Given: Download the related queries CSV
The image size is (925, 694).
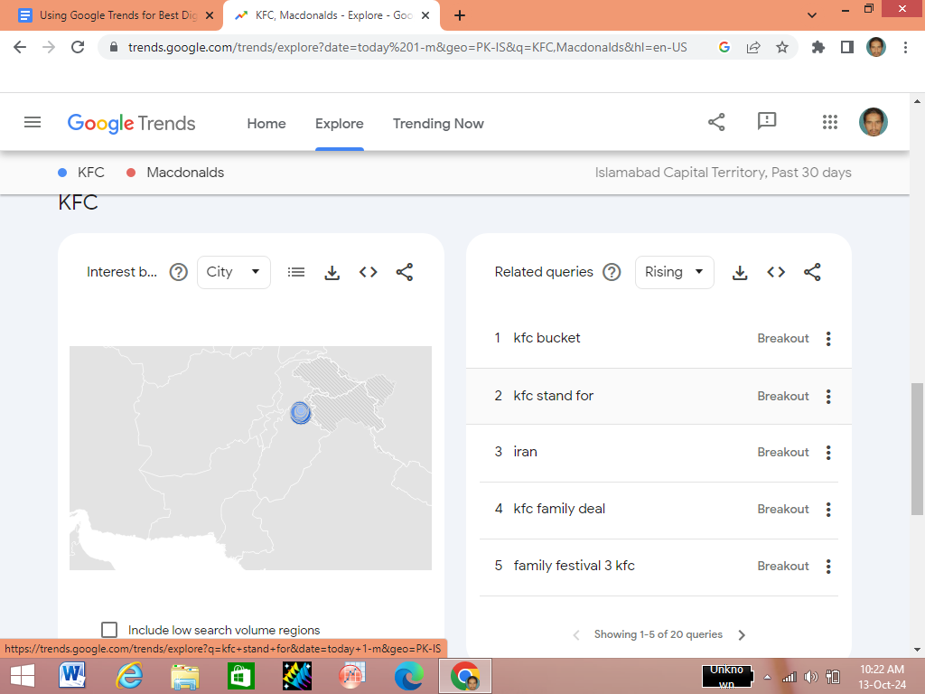Looking at the screenshot, I should (x=740, y=272).
